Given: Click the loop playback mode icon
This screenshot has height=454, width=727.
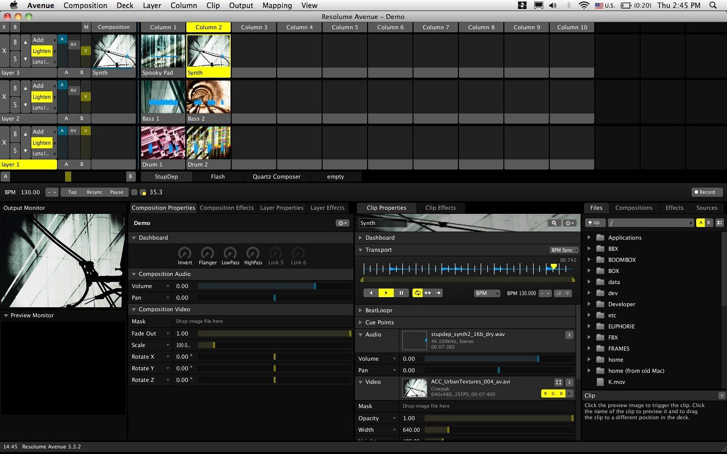Looking at the screenshot, I should [418, 293].
